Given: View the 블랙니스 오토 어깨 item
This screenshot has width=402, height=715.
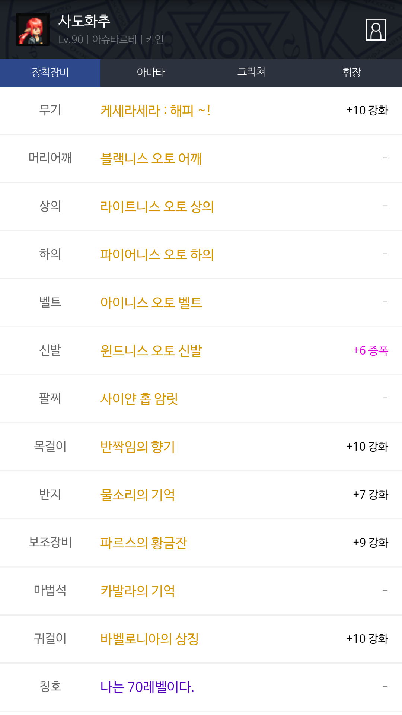Looking at the screenshot, I should click(x=151, y=159).
